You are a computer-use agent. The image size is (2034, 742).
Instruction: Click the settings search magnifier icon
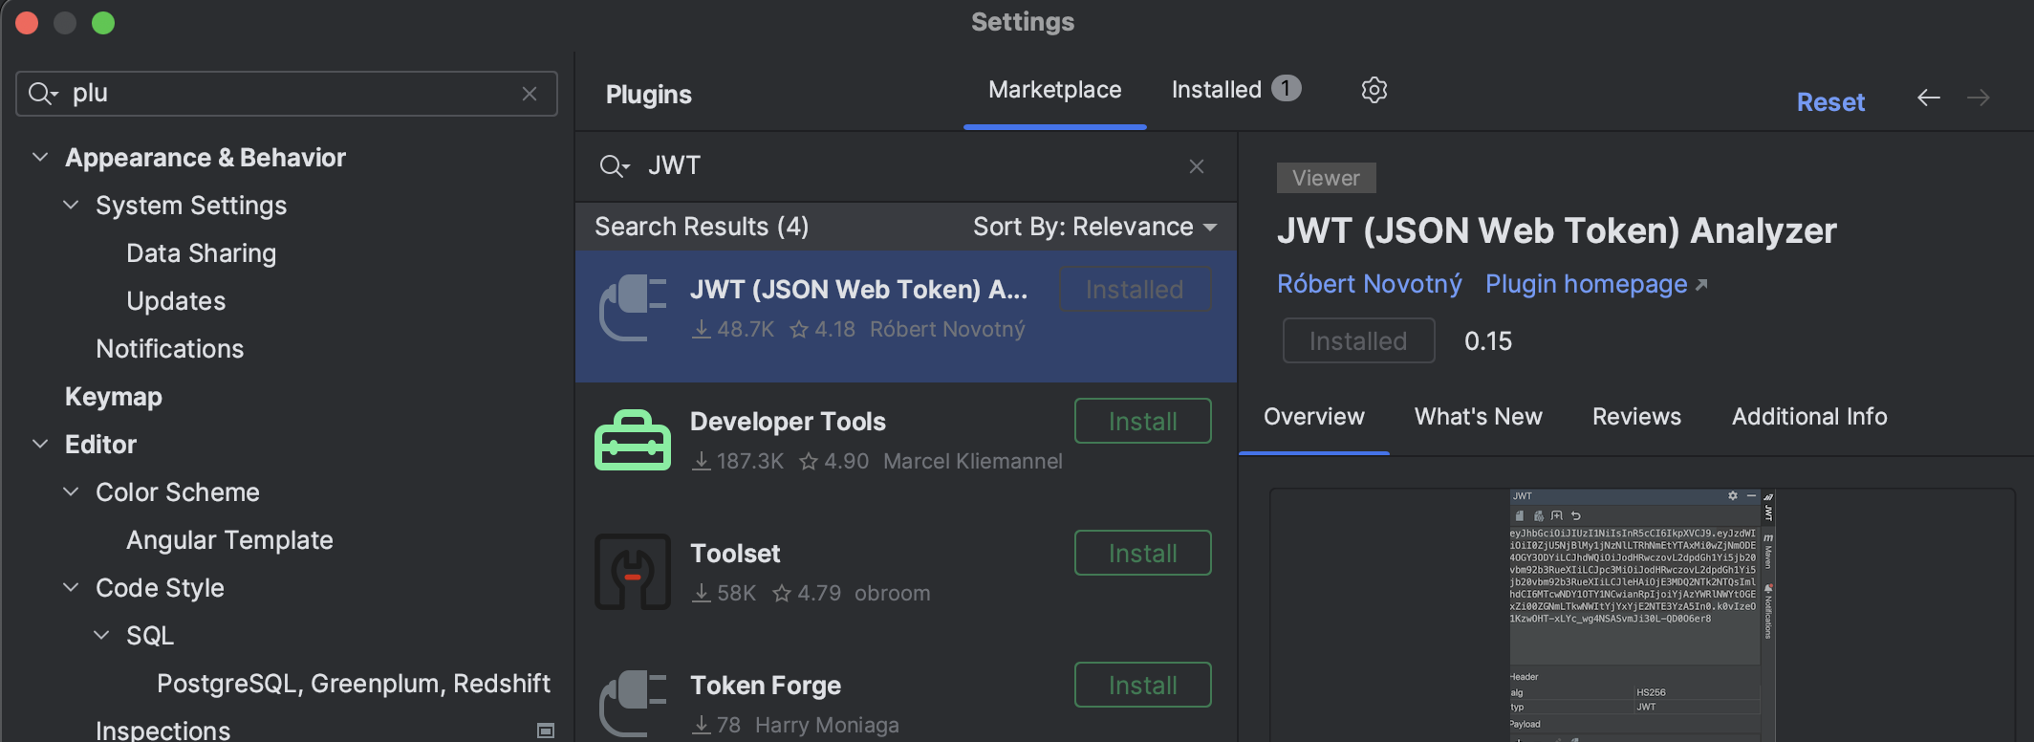tap(43, 94)
